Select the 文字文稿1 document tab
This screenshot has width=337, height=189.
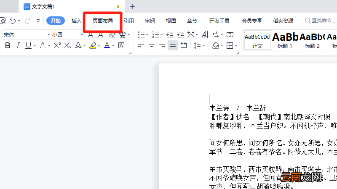click(72, 6)
